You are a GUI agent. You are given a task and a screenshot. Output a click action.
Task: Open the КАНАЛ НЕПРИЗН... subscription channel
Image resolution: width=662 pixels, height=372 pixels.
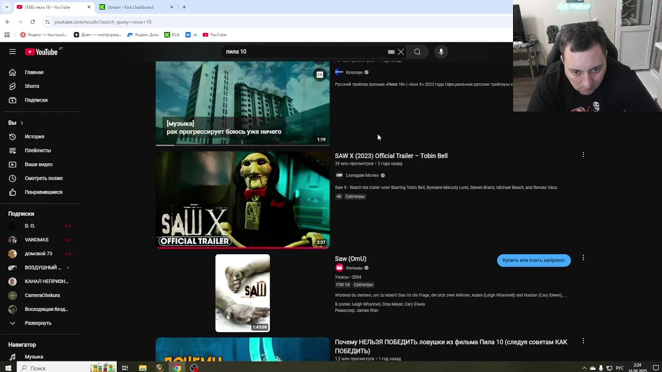click(x=47, y=282)
